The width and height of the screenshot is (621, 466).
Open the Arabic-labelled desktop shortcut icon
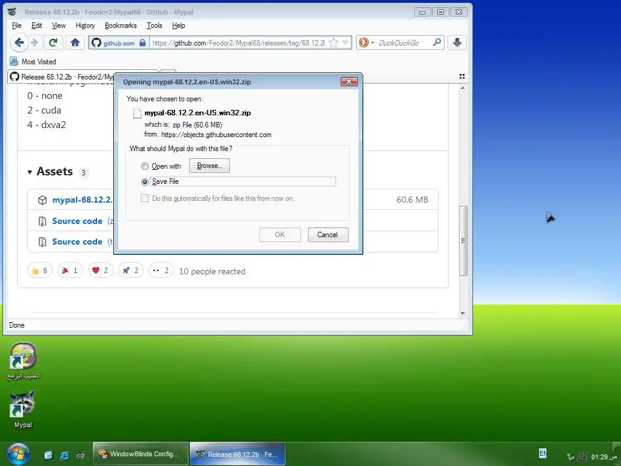coord(23,361)
